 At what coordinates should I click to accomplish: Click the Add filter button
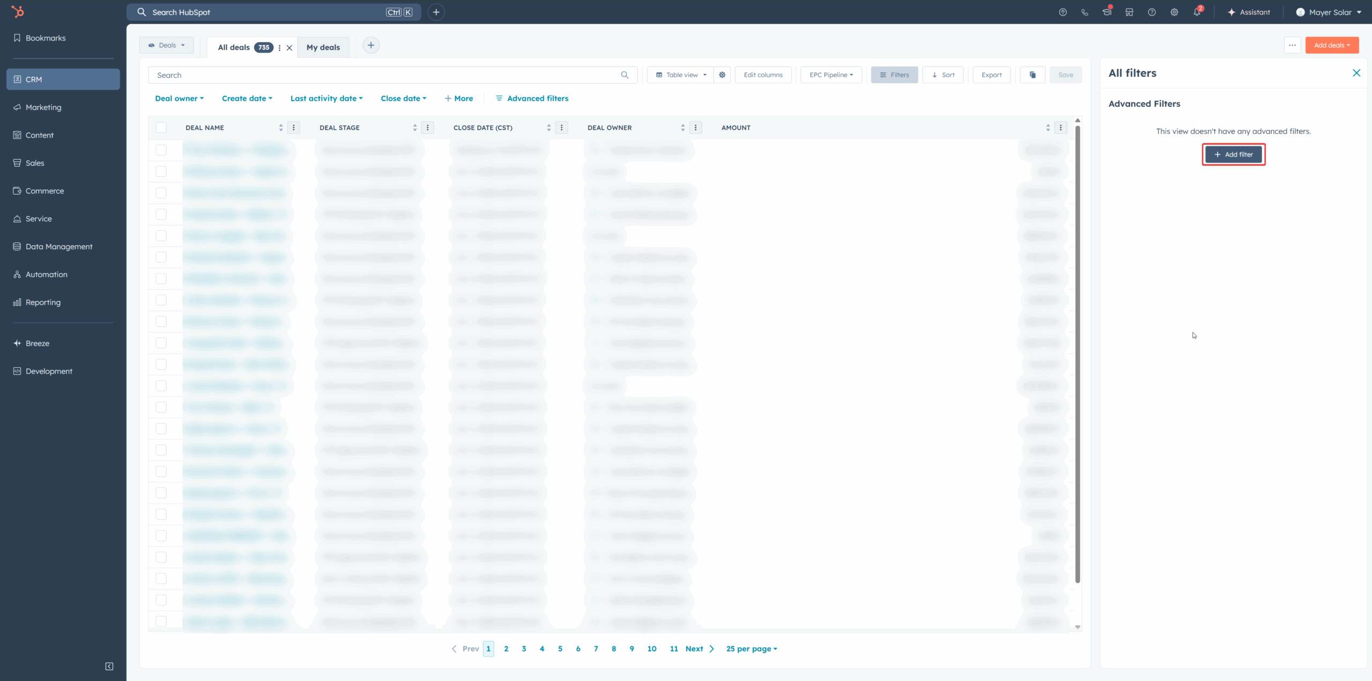[x=1233, y=154]
